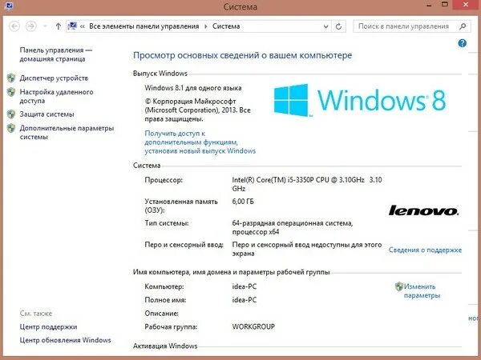Go up one level with the up arrow
This screenshot has width=481, height=360.
point(59,26)
